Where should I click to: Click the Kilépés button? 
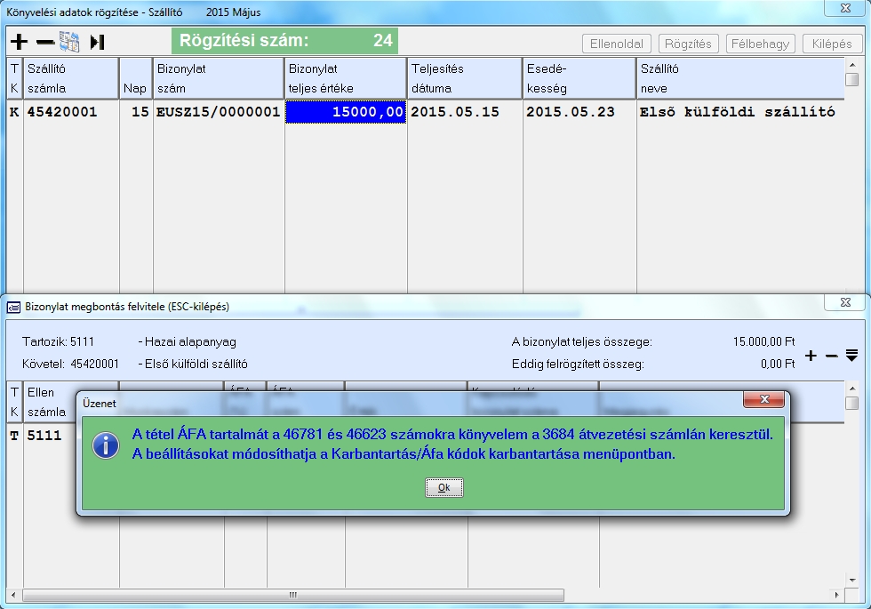(x=832, y=44)
